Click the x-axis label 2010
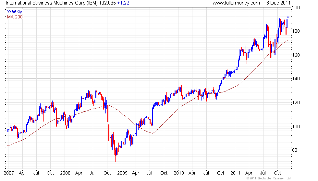The height and width of the screenshot is (181, 318). tap(179, 173)
